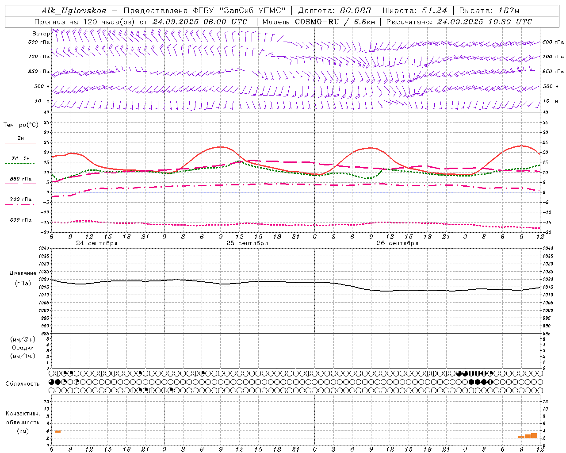566x453 pixels.
Task: Click the "Облачность" cloud cover label
Action: click(x=23, y=384)
